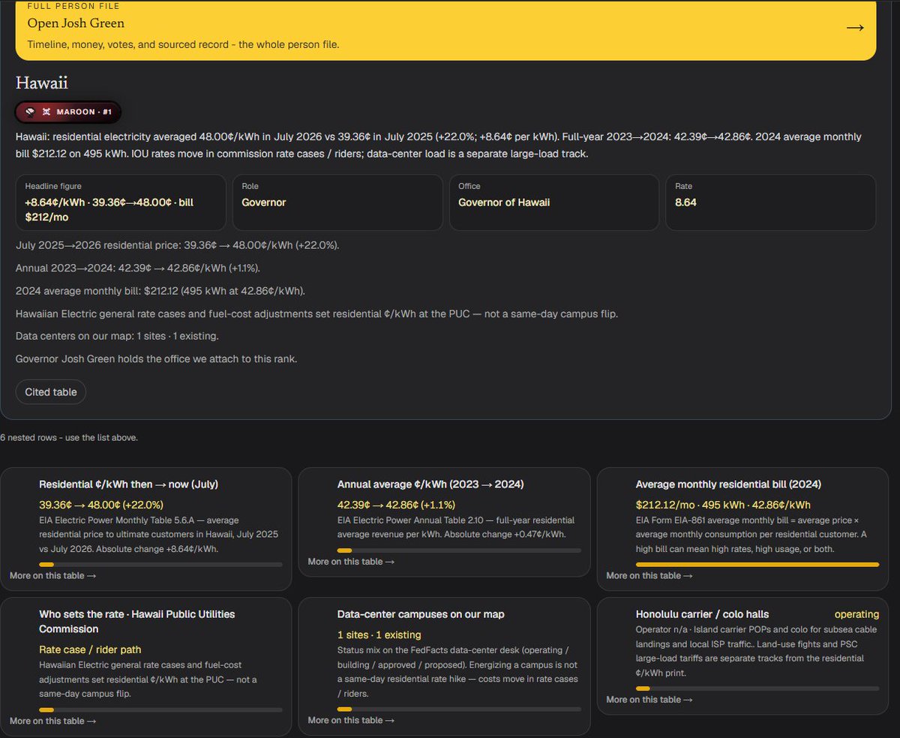Click the 'Data centers on our map: 1 sites' line
Image resolution: width=900 pixels, height=738 pixels.
point(117,336)
